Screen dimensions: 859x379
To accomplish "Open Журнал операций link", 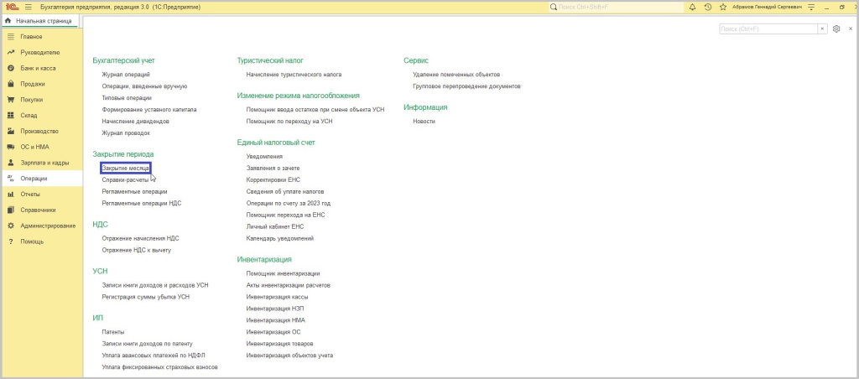I will point(126,75).
